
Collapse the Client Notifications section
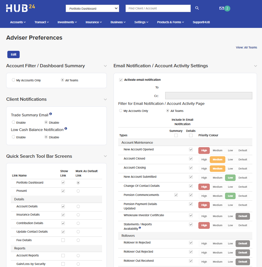click(105, 99)
